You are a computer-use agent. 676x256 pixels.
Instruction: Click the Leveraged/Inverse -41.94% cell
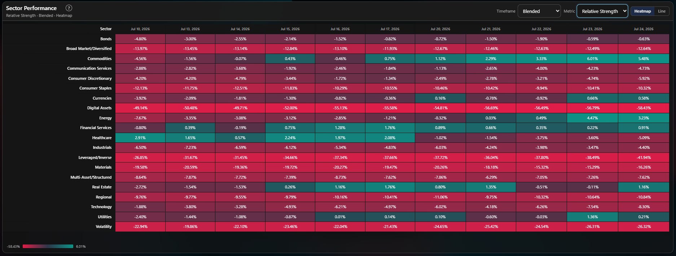coord(644,157)
